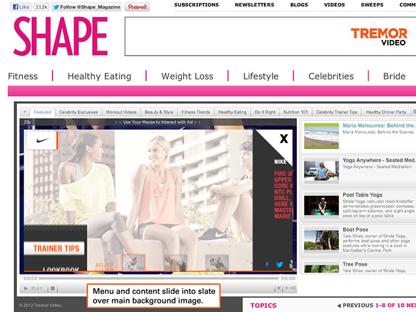Click the Facebook Like button
Screen dimensions: 416x312
pyautogui.click(x=21, y=7)
